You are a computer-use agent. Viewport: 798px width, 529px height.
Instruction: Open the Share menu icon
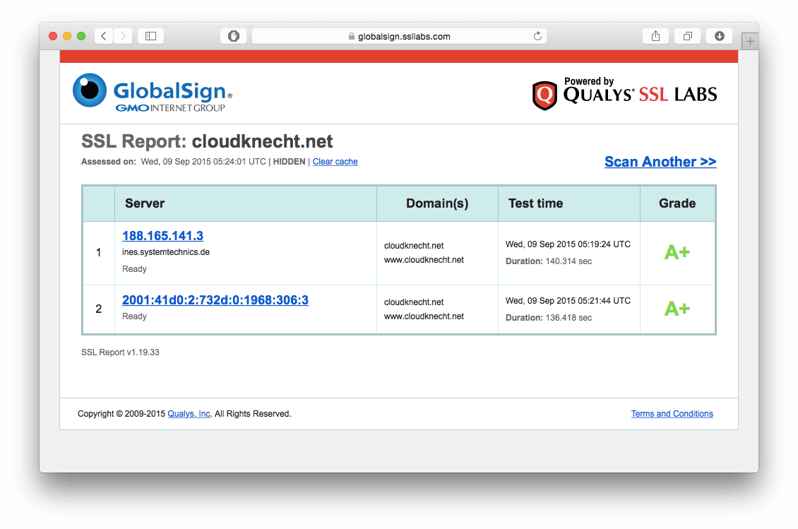pyautogui.click(x=655, y=36)
